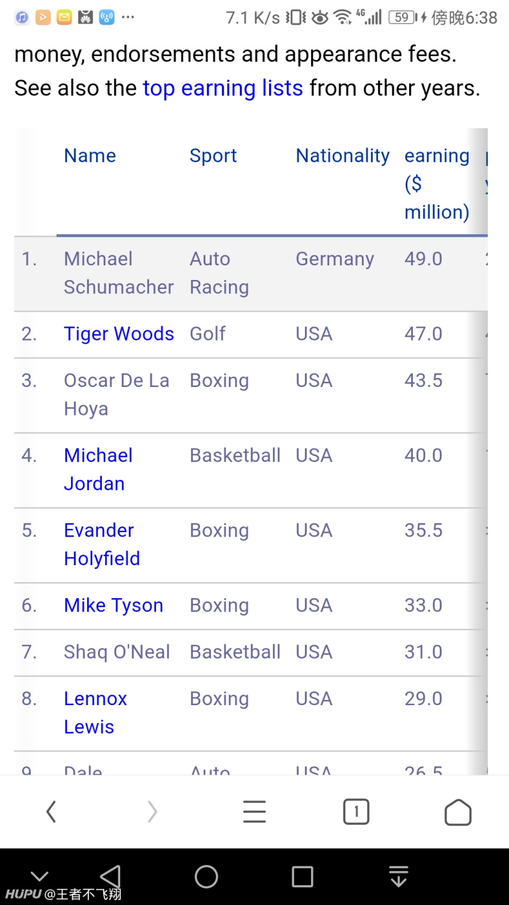Tap Android back triangle button

coord(111,876)
